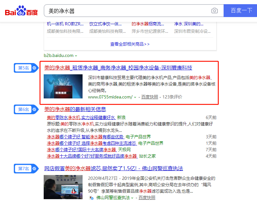Click seller text 萍乡市世纪源泉环...
This screenshot has height=203, width=257.
[x=150, y=31]
